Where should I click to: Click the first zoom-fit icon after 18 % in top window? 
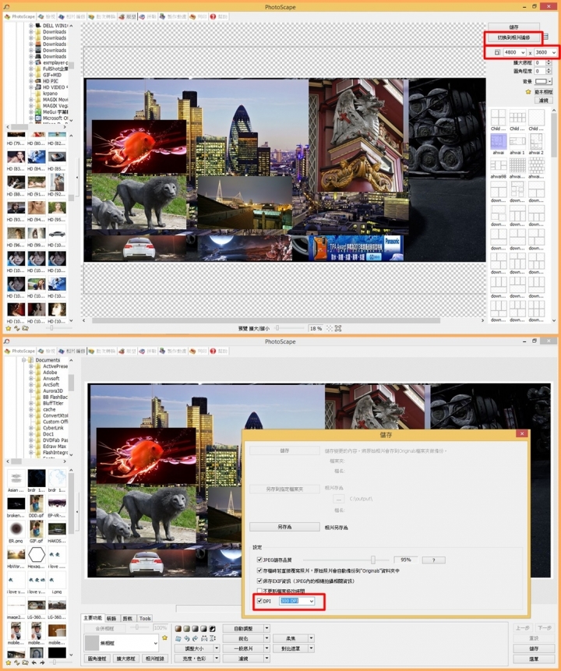coord(330,328)
